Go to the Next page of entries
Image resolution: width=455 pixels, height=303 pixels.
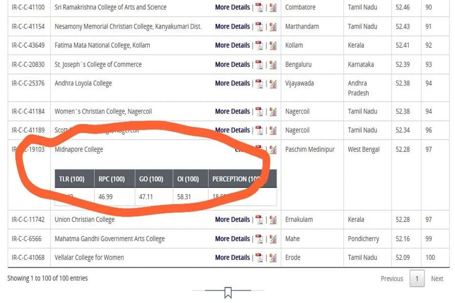tap(437, 279)
